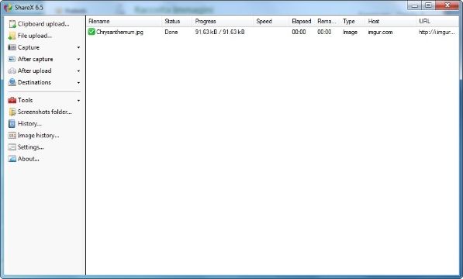Select the Chrysanthemum.jpg filename
The width and height of the screenshot is (463, 279).
pos(119,32)
